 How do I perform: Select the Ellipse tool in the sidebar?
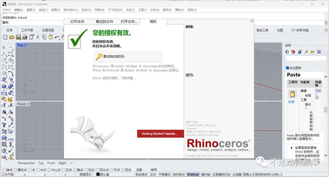coord(11,60)
